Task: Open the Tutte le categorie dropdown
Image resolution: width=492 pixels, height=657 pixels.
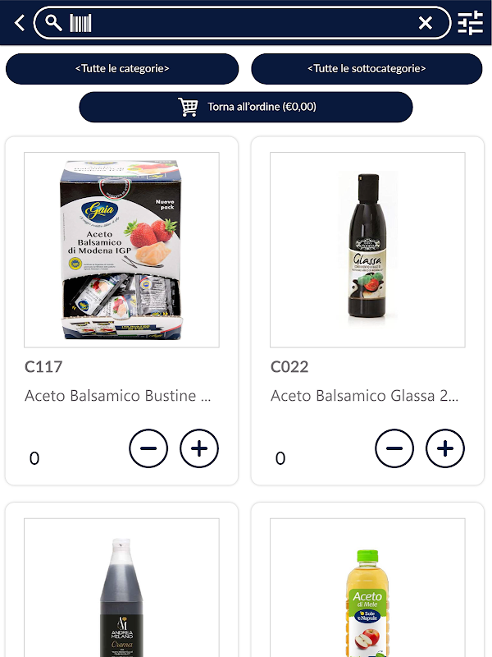Action: [122, 69]
